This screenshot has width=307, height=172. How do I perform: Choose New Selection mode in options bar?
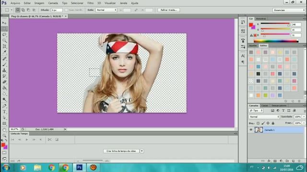[x=18, y=10]
